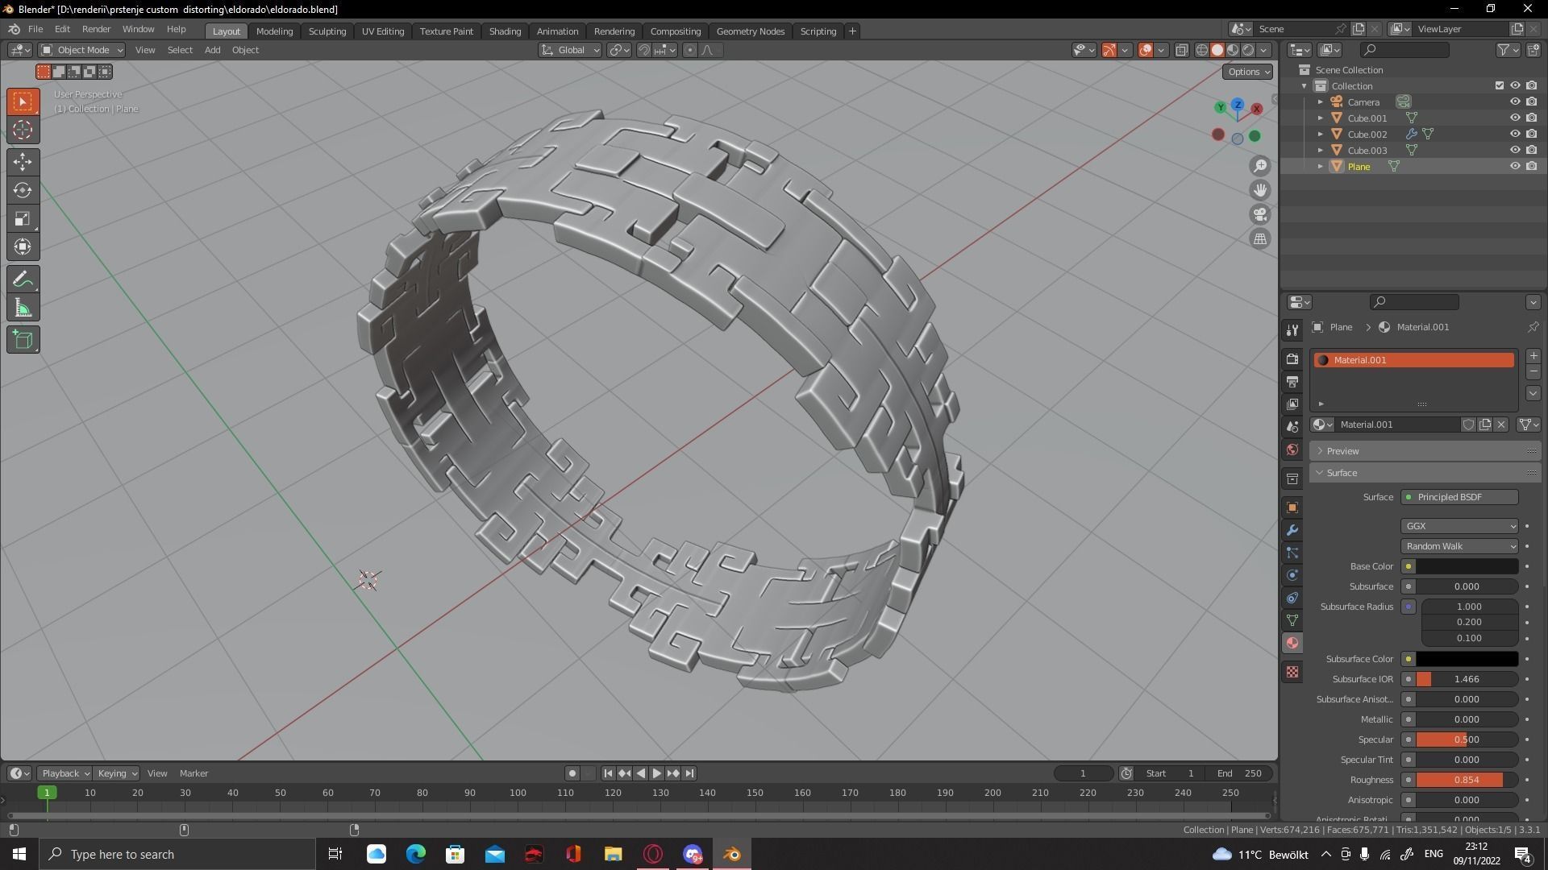Open the Modifier wrench properties tab
Image resolution: width=1548 pixels, height=870 pixels.
[x=1292, y=530]
